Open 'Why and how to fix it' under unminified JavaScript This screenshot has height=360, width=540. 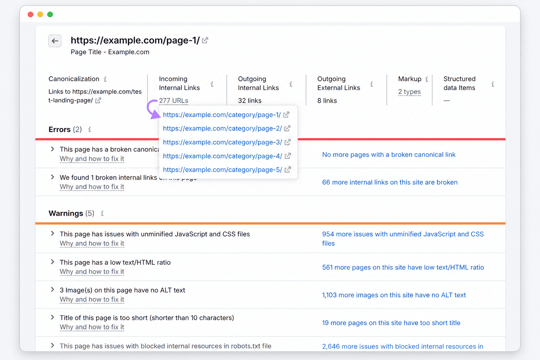click(x=92, y=243)
